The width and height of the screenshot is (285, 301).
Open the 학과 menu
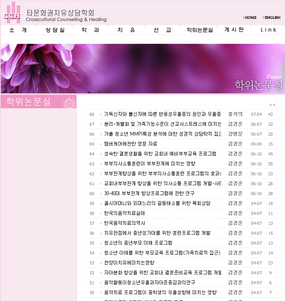pos(90,30)
